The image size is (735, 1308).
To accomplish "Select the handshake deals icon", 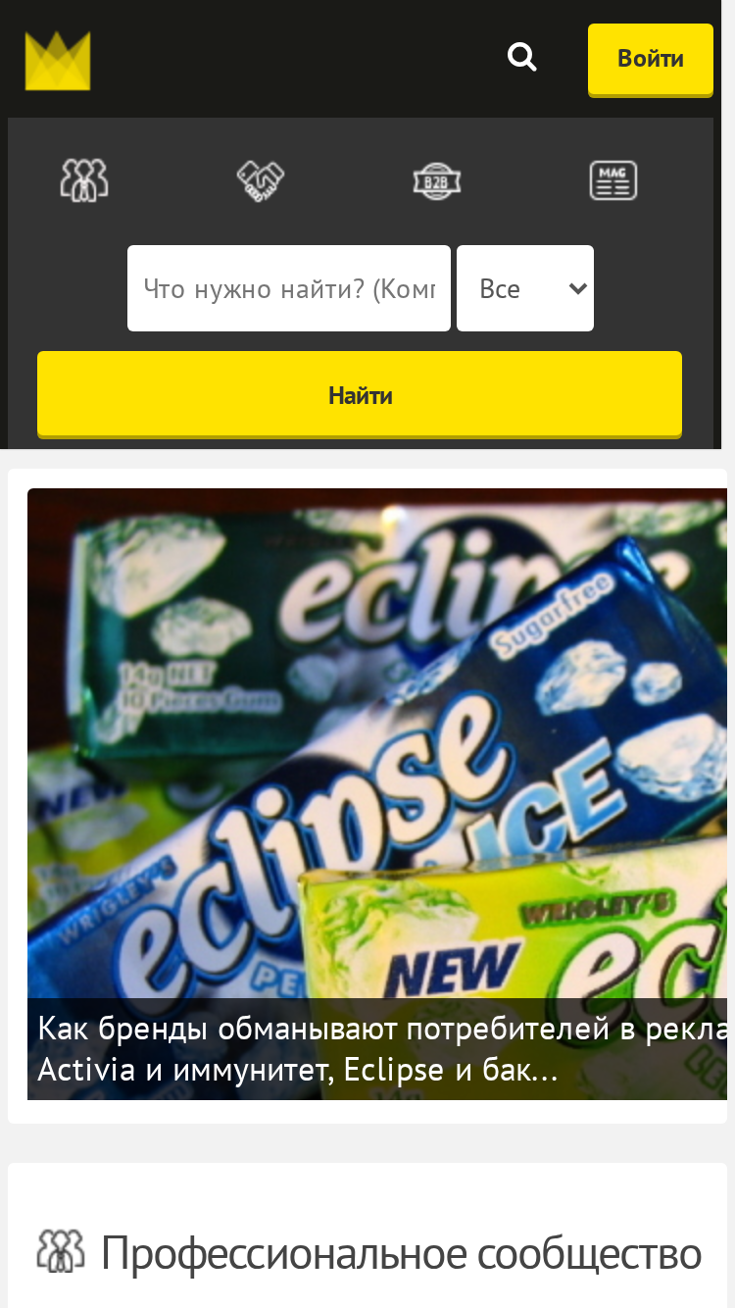I will pyautogui.click(x=261, y=180).
